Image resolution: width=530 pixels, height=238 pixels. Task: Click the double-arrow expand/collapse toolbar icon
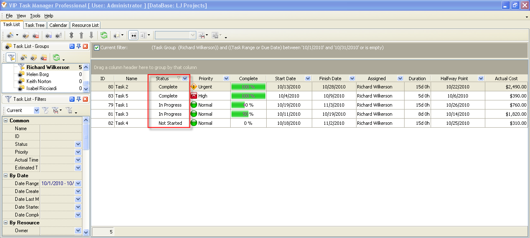72,36
